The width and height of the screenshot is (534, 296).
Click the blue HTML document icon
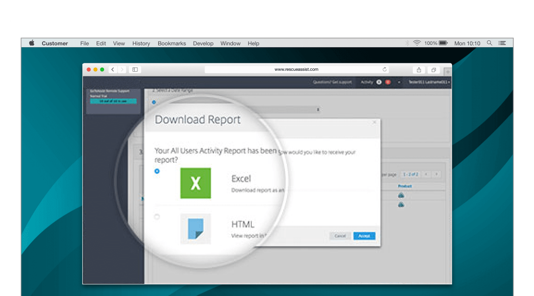(195, 228)
